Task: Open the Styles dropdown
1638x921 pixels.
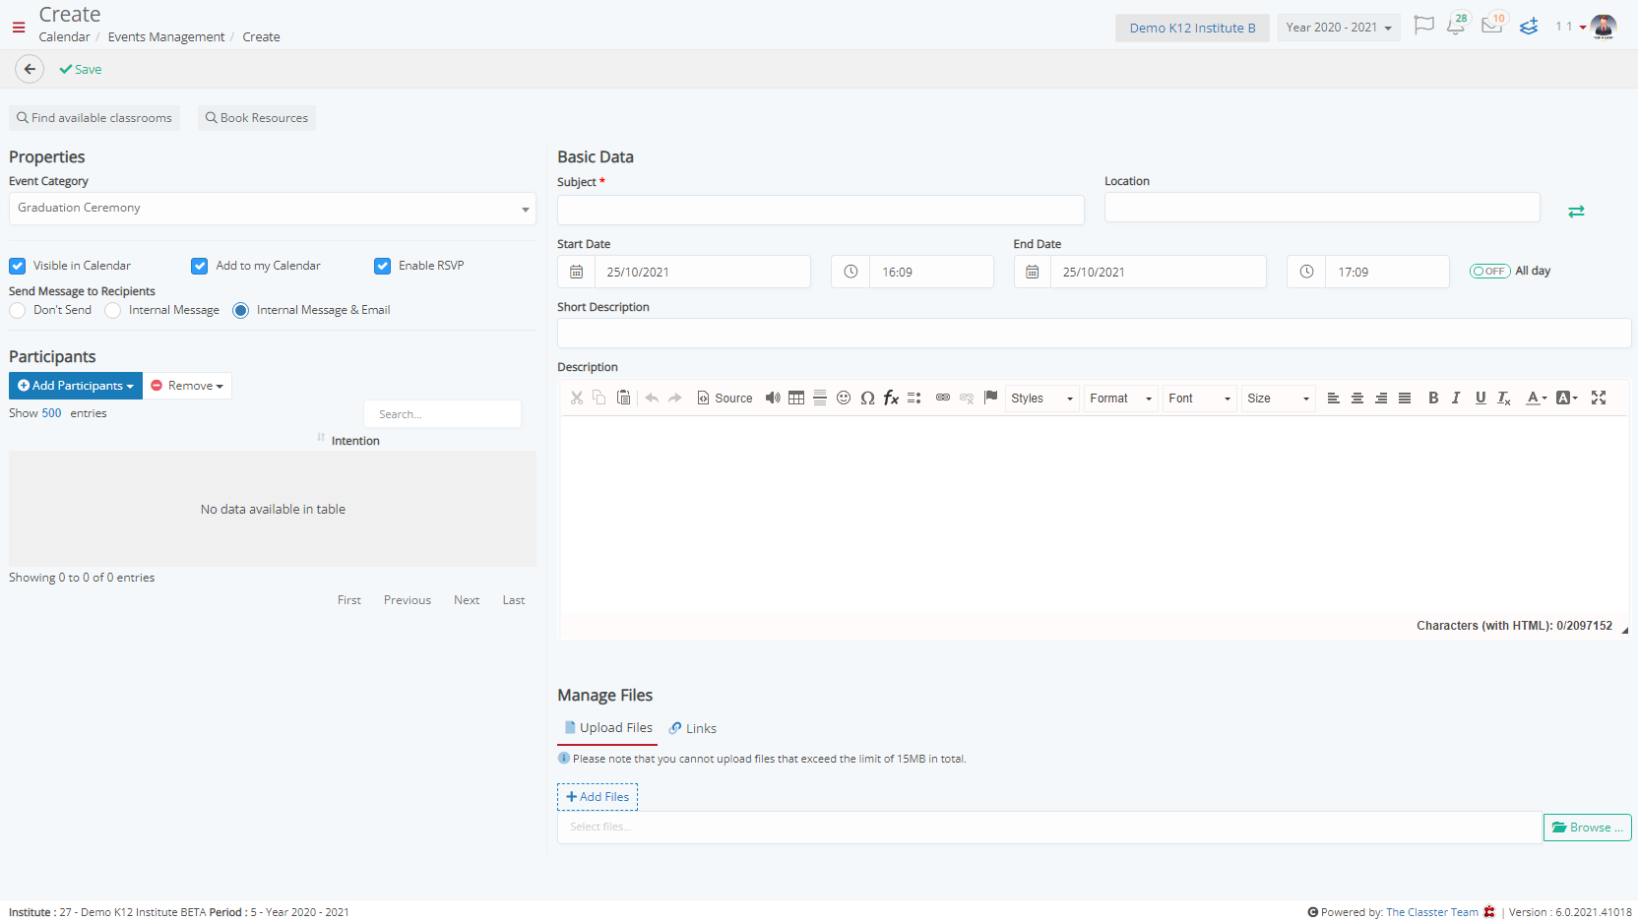Action: [1042, 399]
